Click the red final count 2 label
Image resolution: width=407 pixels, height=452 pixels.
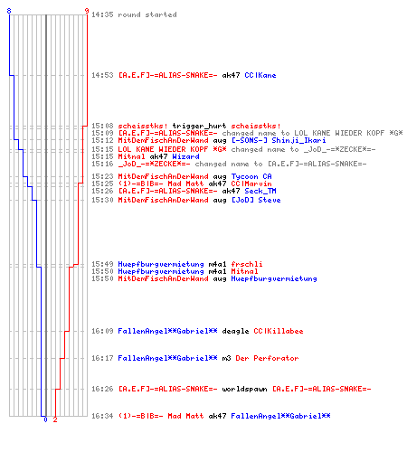[x=55, y=419]
